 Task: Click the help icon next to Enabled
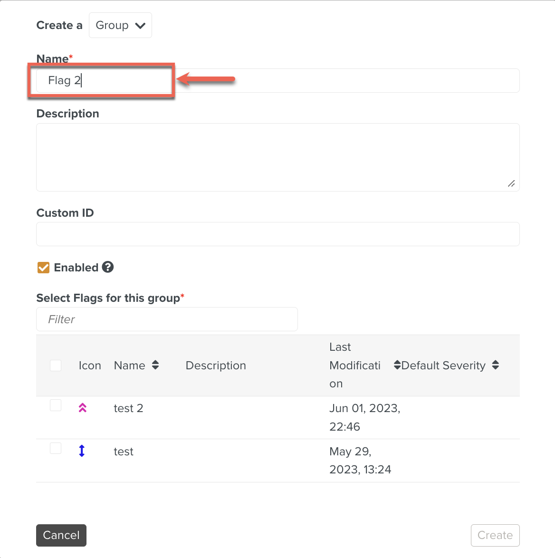[108, 267]
